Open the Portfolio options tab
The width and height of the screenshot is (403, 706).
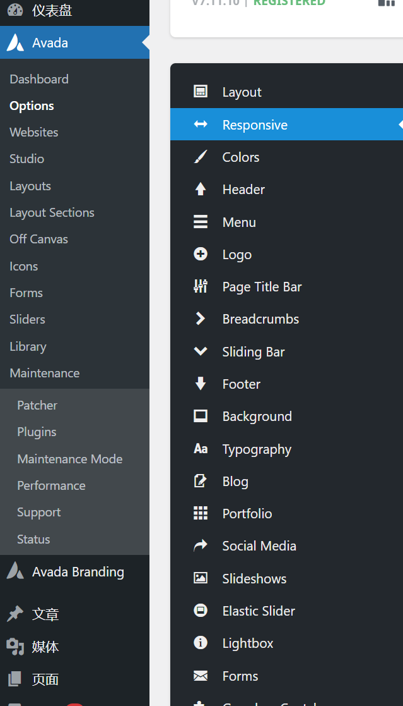click(247, 514)
